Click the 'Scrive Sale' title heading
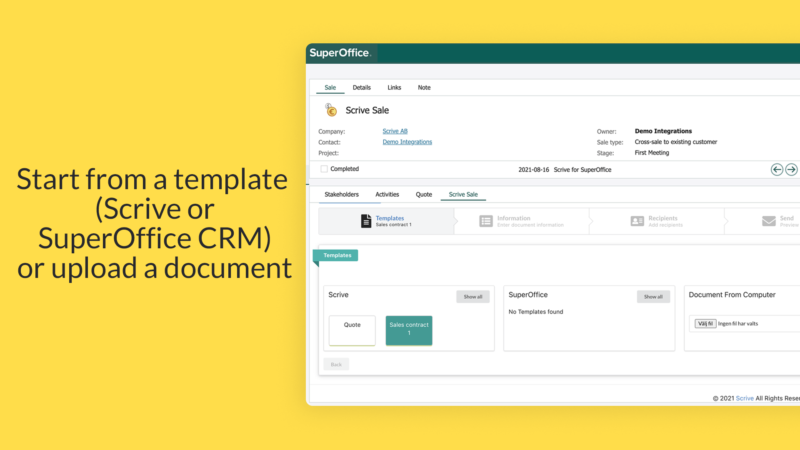Image resolution: width=800 pixels, height=450 pixels. coord(367,110)
